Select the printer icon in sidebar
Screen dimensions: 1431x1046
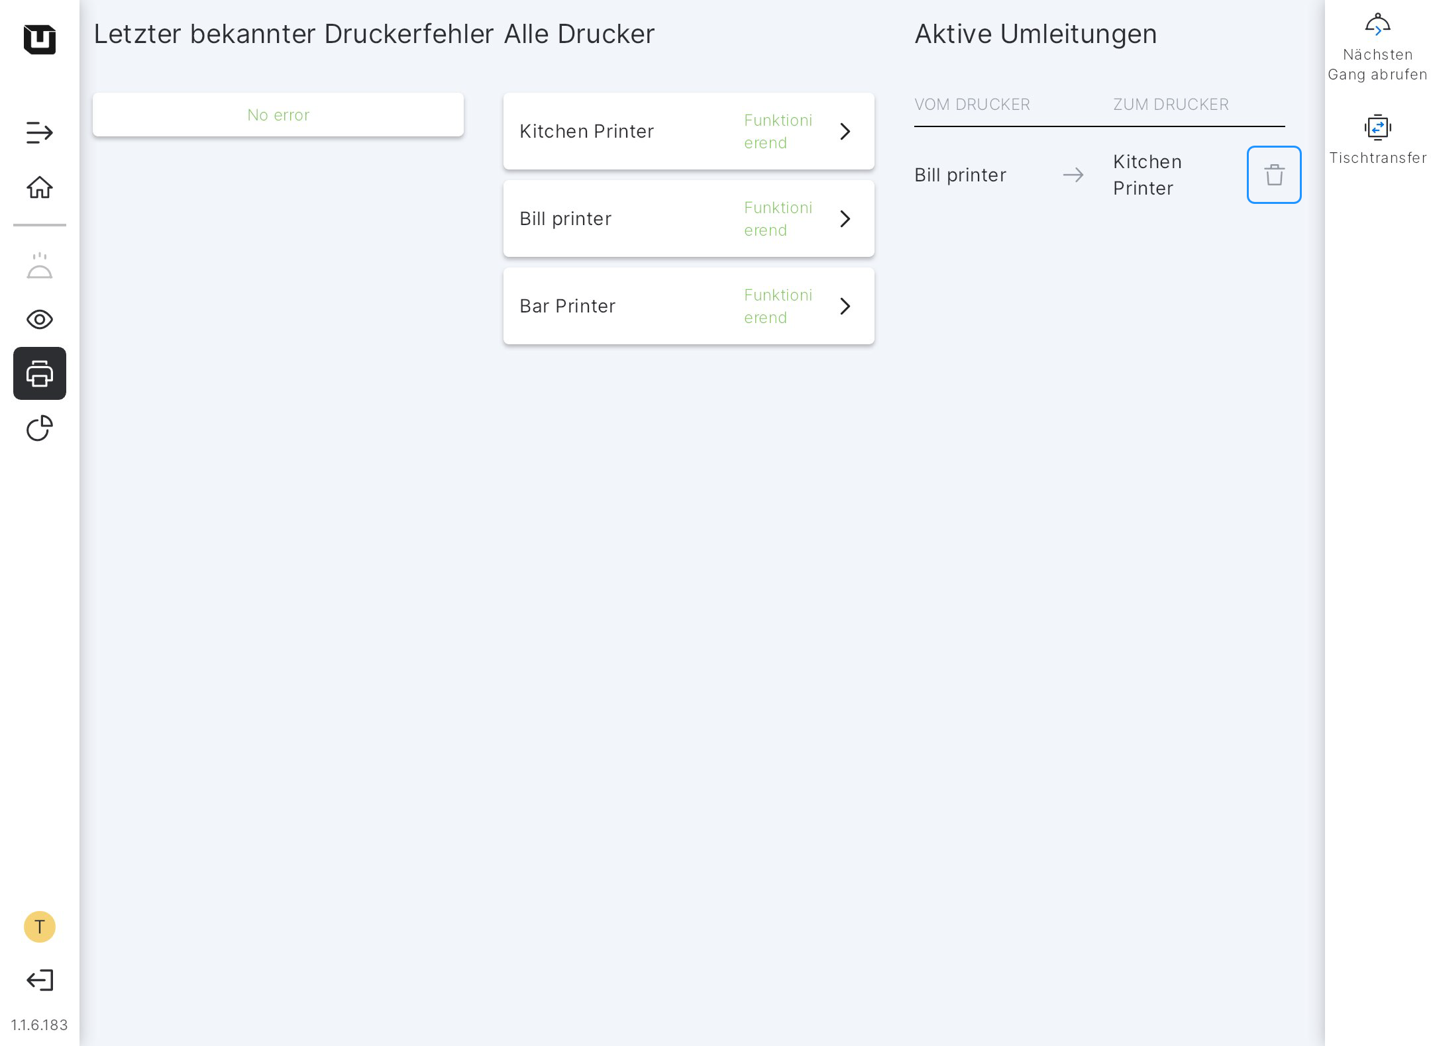pos(40,373)
